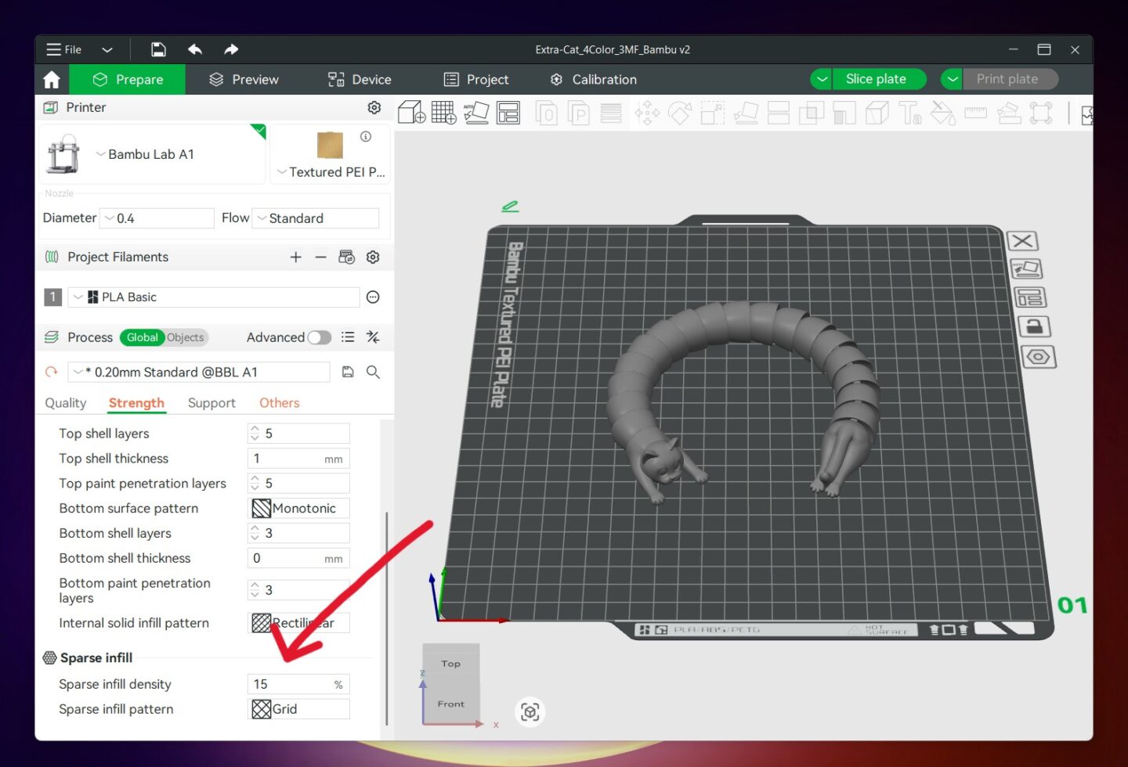Viewport: 1128px width, 767px height.
Task: Select the Scale tool on the toolbar
Action: (x=712, y=113)
